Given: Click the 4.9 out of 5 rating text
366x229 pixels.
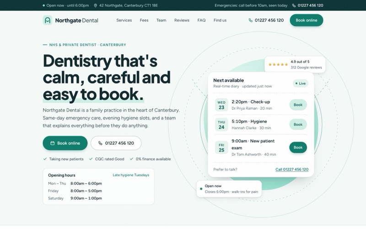Looking at the screenshot, I should (x=300, y=62).
